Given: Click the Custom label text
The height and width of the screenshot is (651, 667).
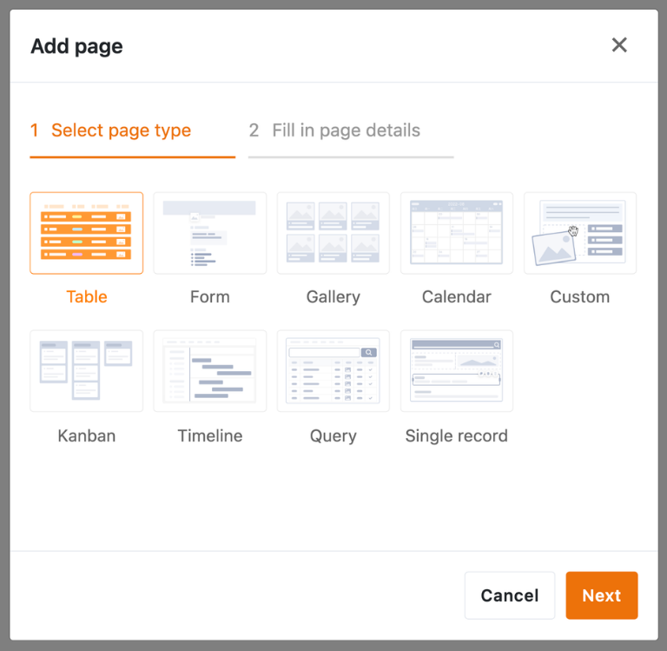Looking at the screenshot, I should pos(580,296).
